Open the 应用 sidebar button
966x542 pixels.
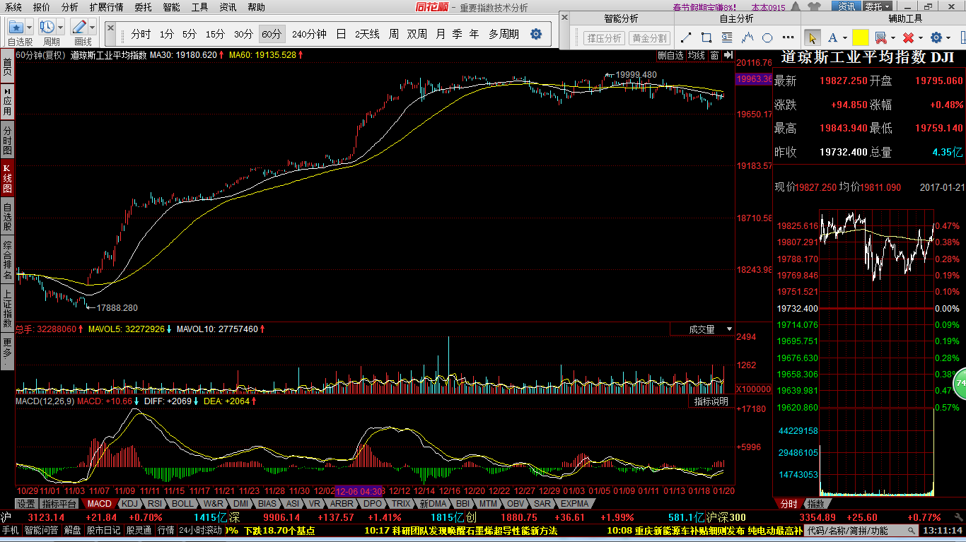click(7, 102)
